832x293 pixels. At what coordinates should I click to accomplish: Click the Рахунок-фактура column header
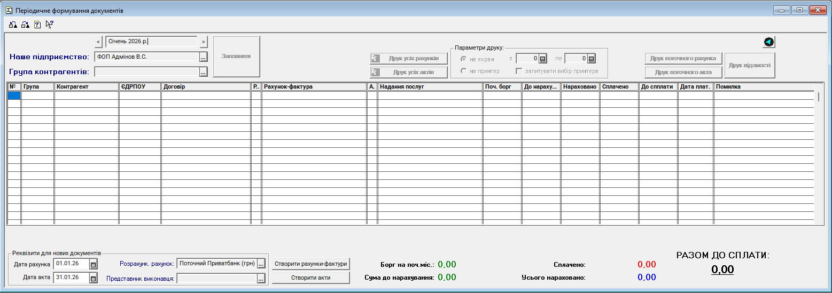point(314,86)
